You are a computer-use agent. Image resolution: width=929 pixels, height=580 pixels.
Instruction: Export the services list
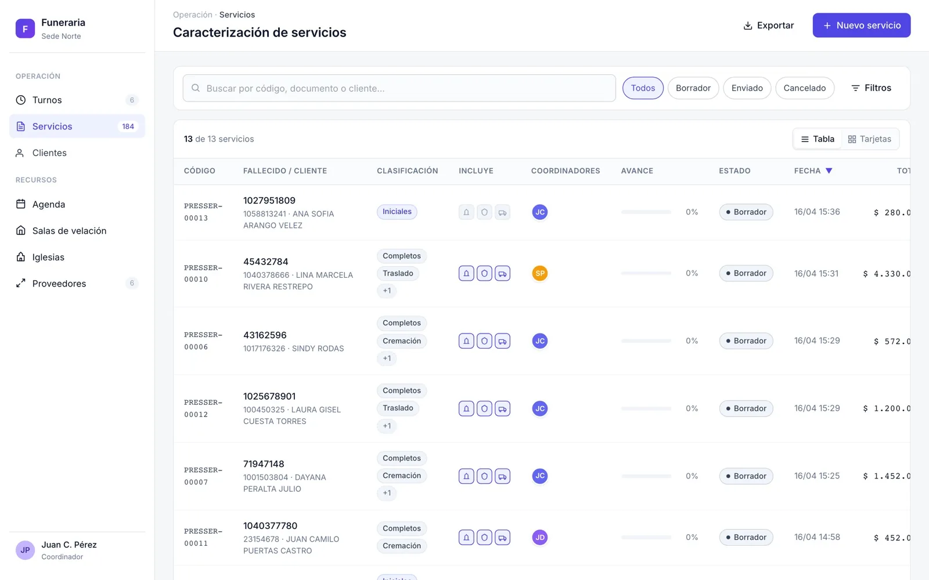[x=768, y=26]
